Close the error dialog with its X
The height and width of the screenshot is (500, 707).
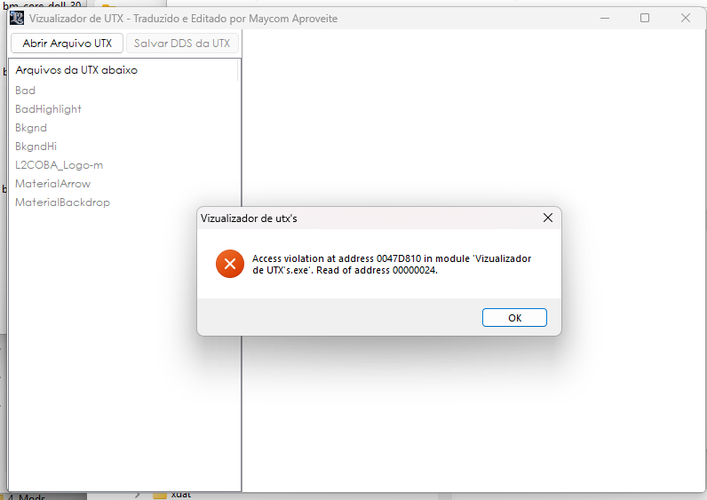coord(548,218)
